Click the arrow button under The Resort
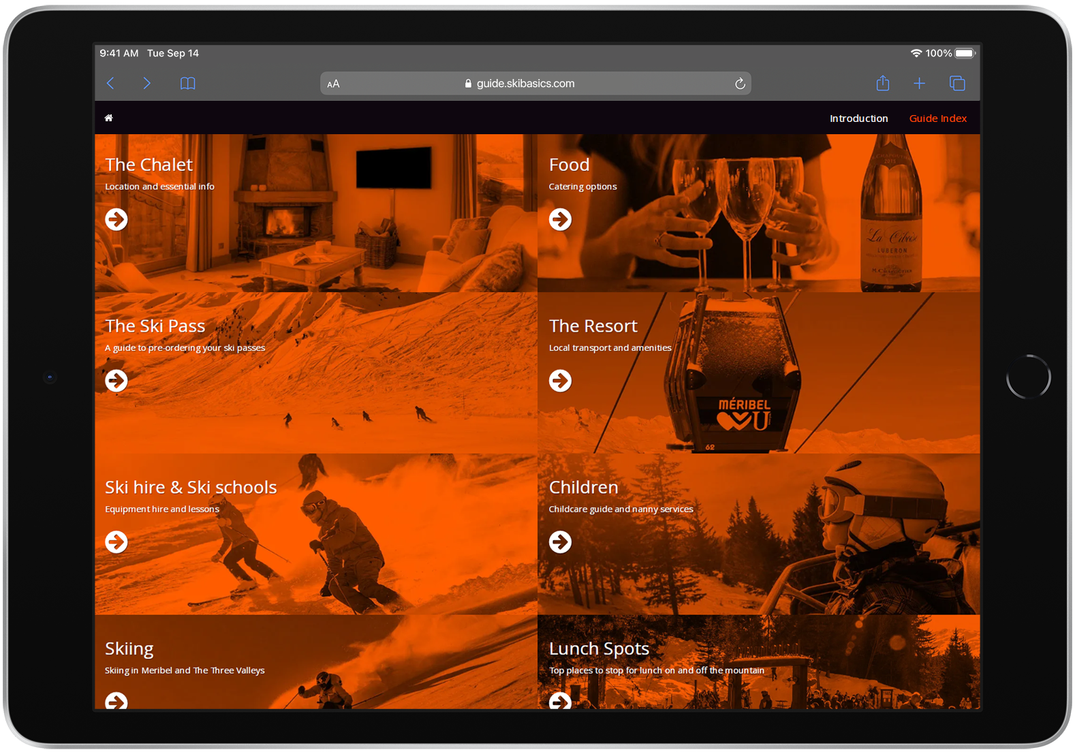This screenshot has width=1075, height=754. [560, 381]
